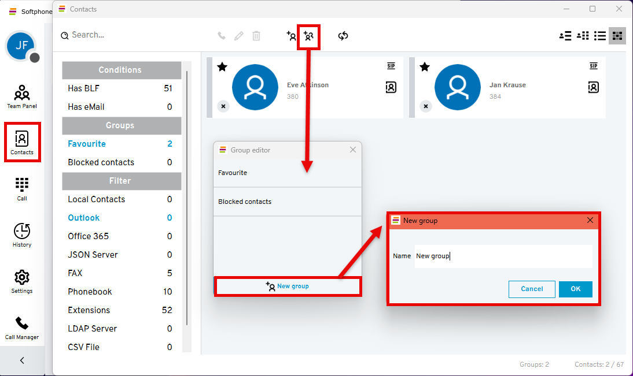The width and height of the screenshot is (633, 376).
Task: Select the Extensions filter entry
Action: [89, 310]
